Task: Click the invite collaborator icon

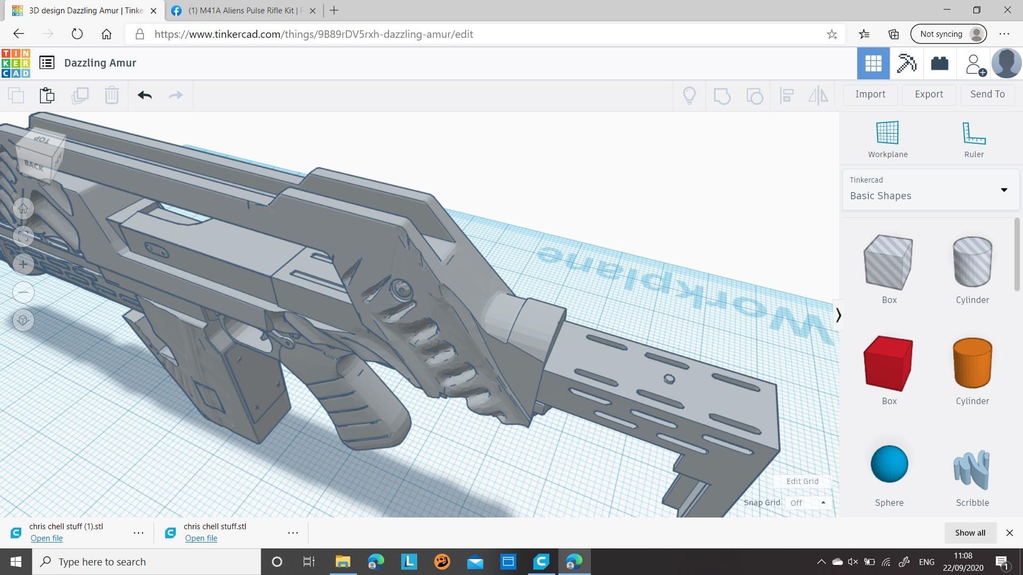Action: (x=975, y=64)
